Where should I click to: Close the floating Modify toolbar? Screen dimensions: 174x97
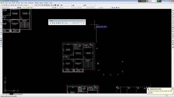pos(84,21)
